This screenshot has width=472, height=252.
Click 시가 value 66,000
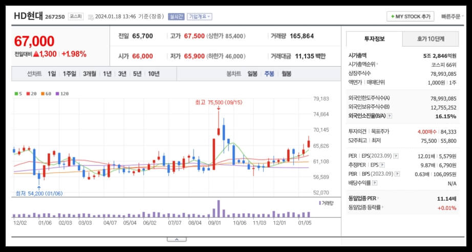[143, 56]
